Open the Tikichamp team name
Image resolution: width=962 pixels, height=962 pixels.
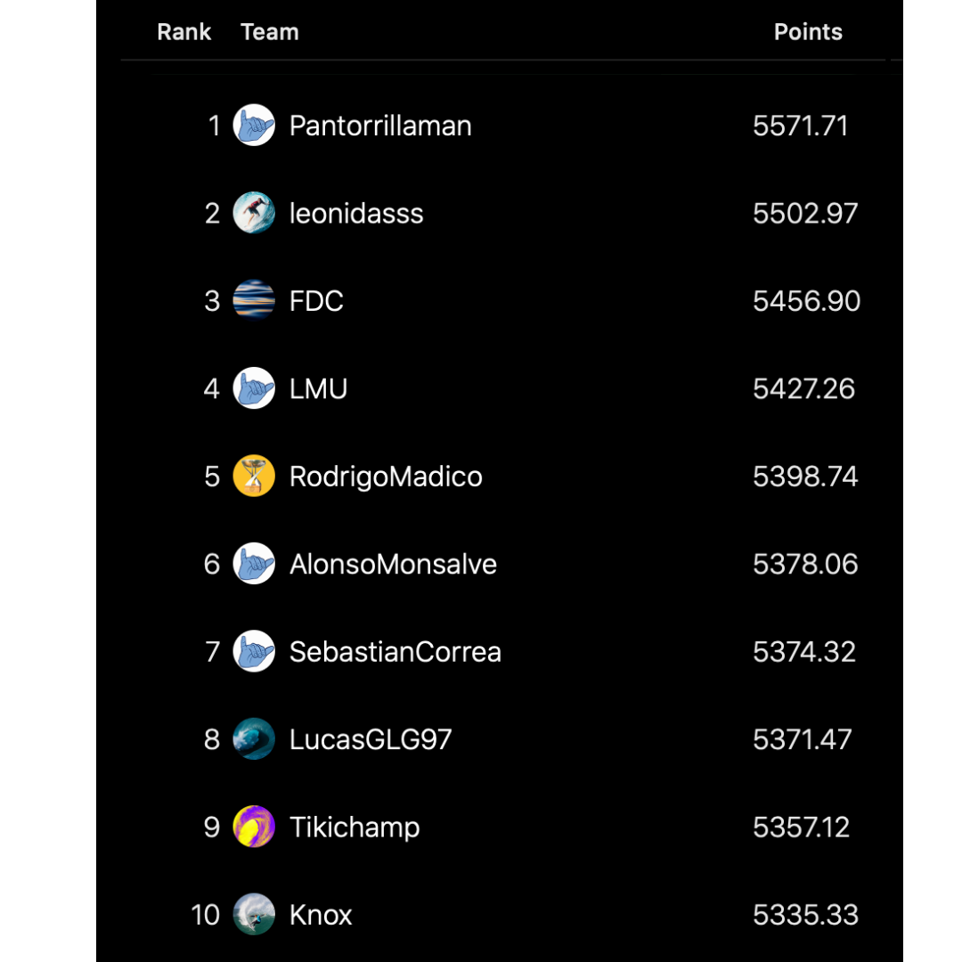click(355, 827)
